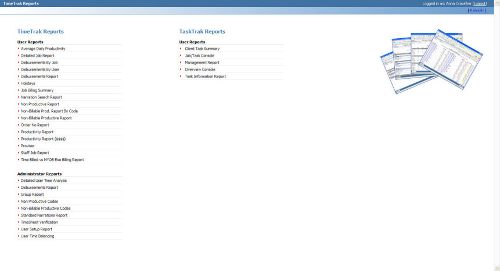
Task: Open Average Daily Productivity report
Action: click(43, 49)
